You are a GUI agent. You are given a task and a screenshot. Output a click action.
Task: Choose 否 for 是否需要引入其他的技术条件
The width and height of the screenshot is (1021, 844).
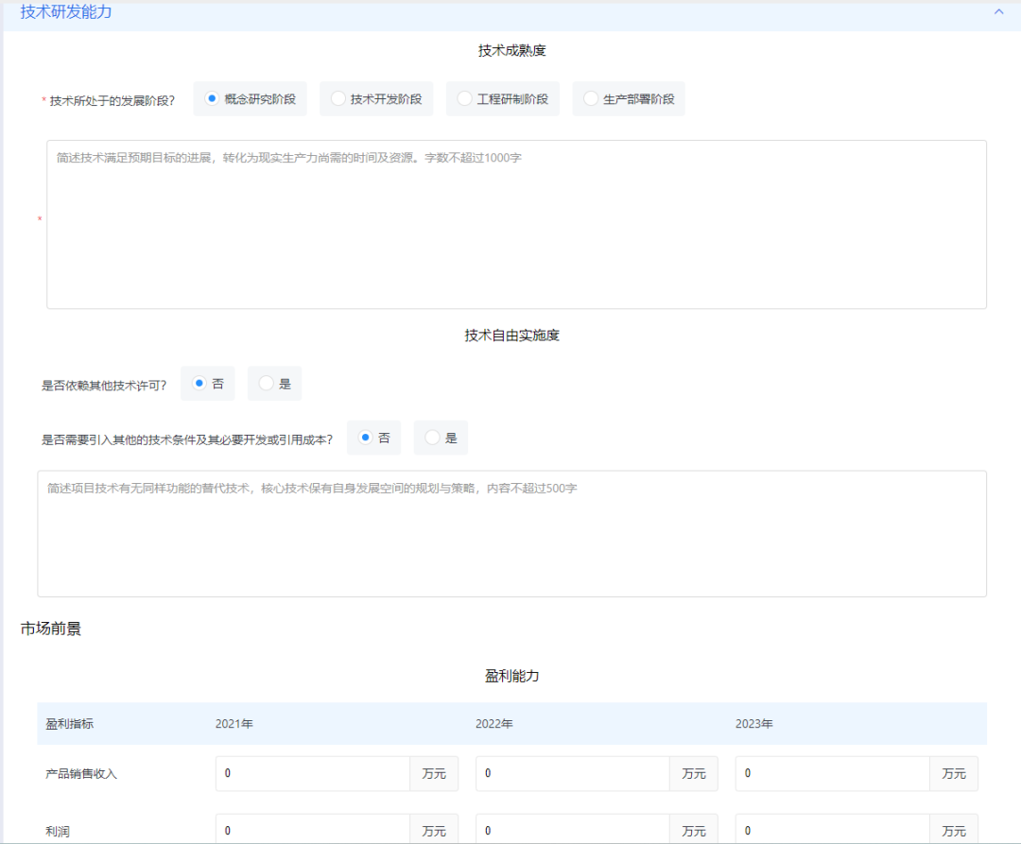[373, 438]
